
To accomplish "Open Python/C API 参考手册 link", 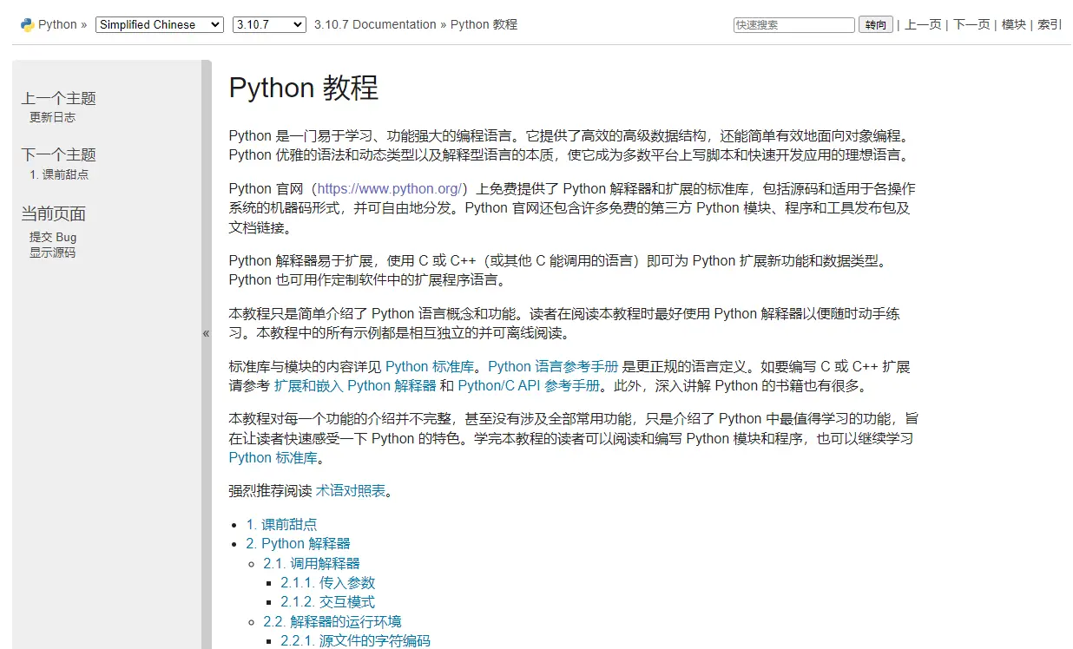I will coord(529,385).
